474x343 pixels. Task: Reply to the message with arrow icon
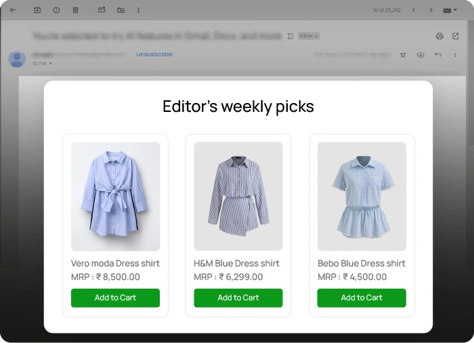pyautogui.click(x=437, y=55)
